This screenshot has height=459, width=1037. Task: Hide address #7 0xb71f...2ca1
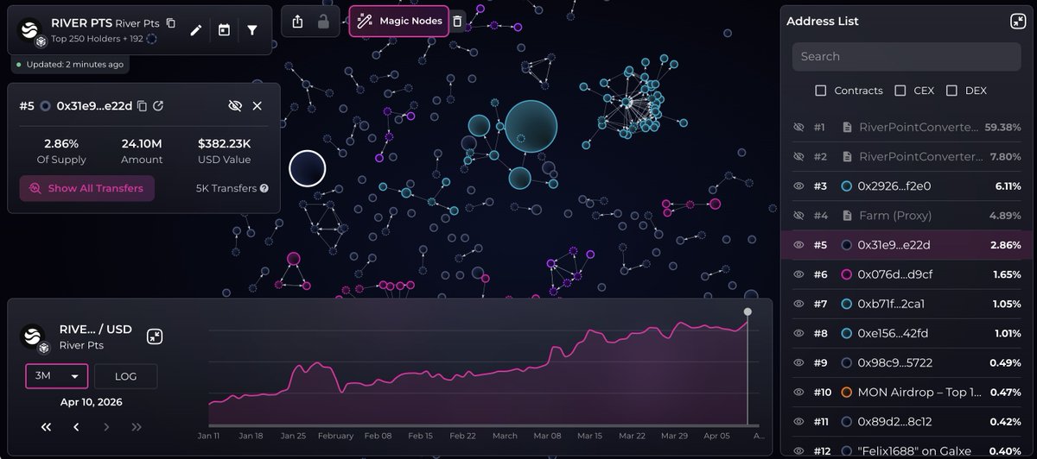(798, 304)
